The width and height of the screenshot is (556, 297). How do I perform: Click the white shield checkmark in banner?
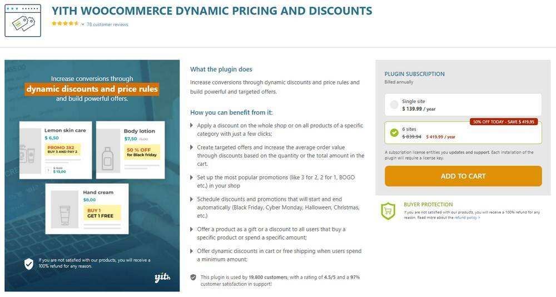tap(29, 263)
